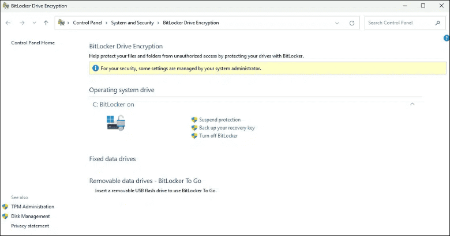Open the Privacy statement link

tap(30, 226)
